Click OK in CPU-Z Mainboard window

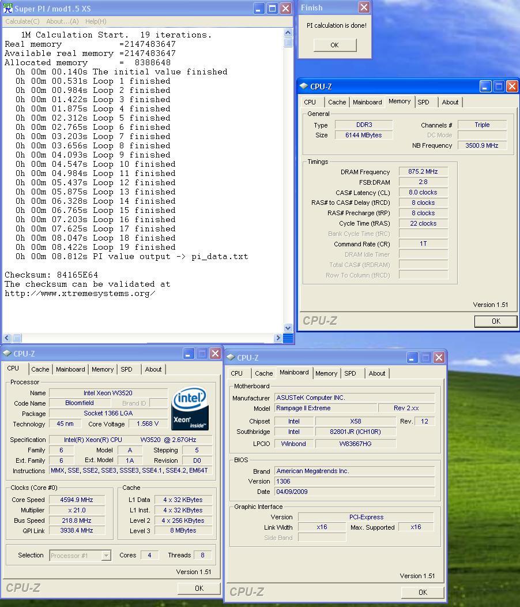(x=423, y=593)
